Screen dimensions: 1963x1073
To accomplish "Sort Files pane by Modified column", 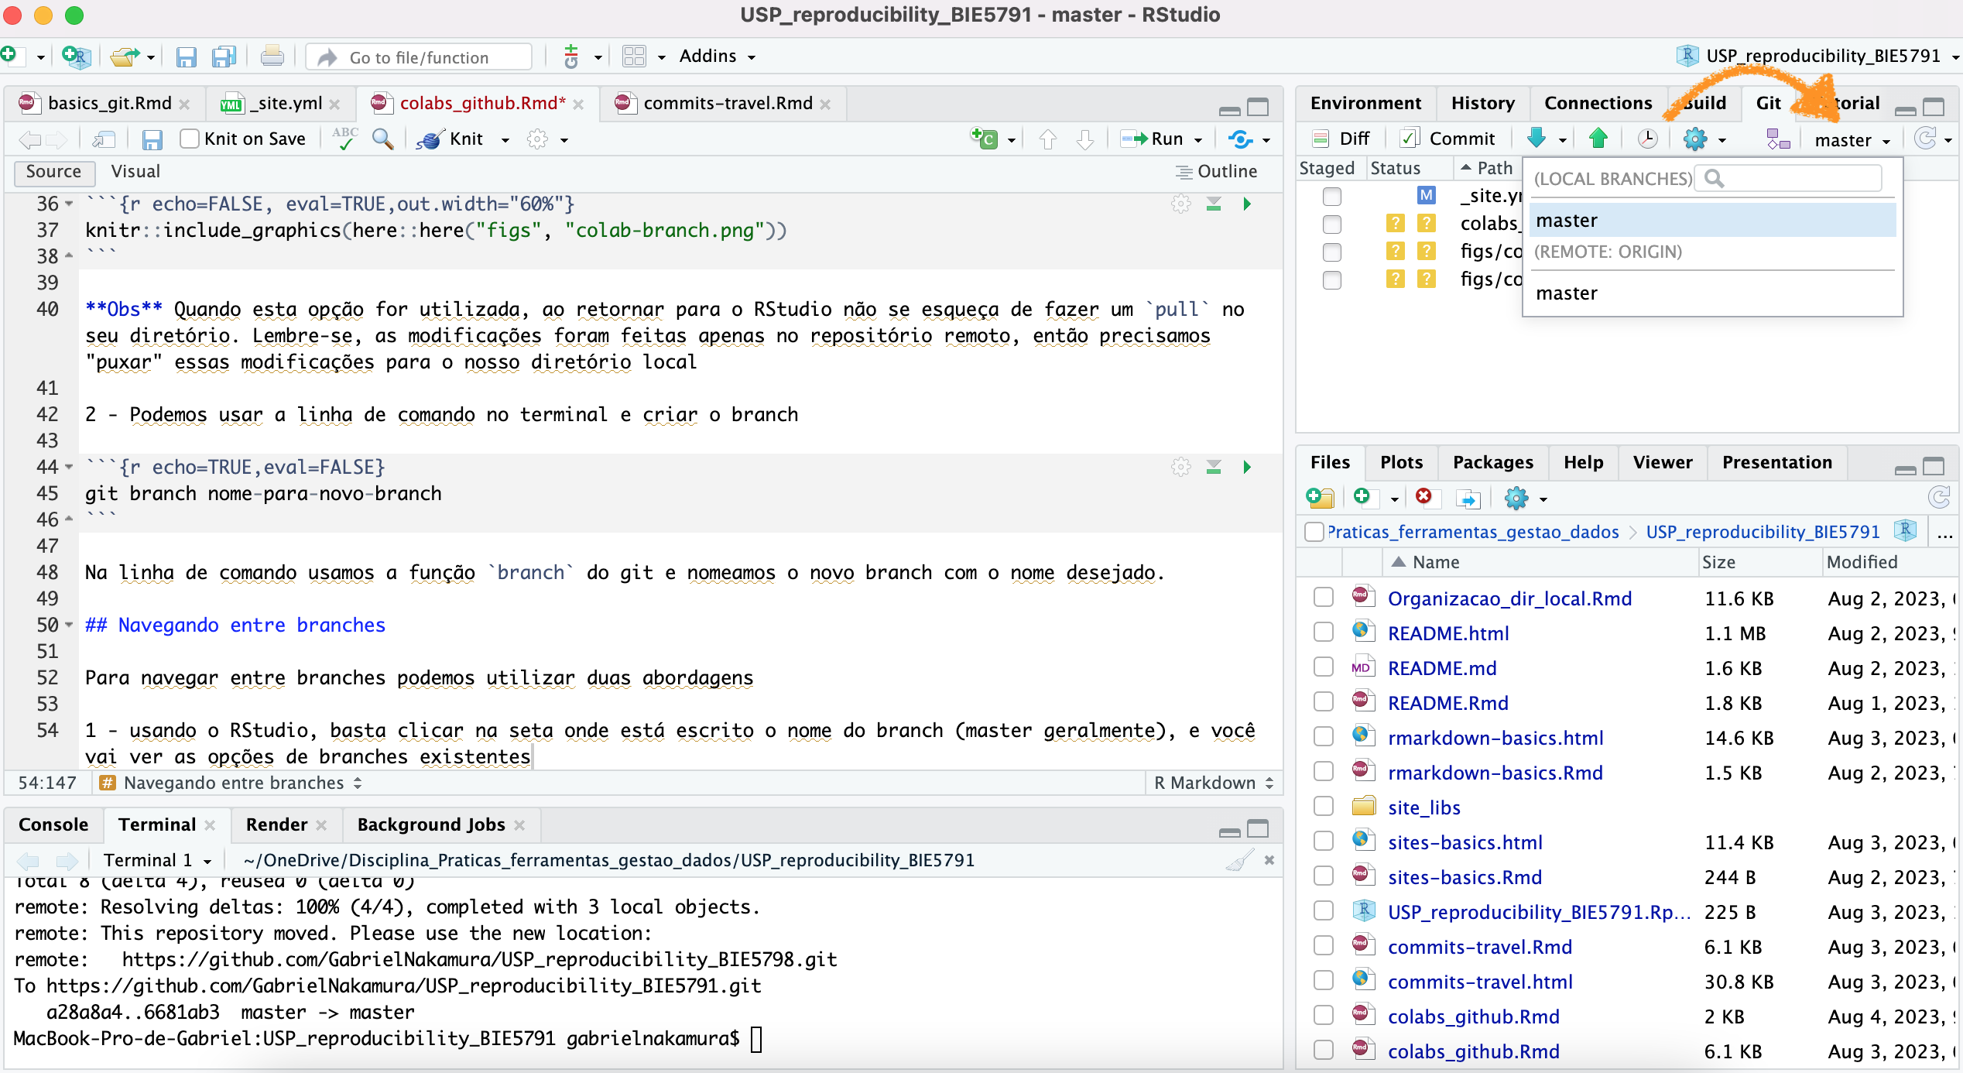I will 1862,562.
